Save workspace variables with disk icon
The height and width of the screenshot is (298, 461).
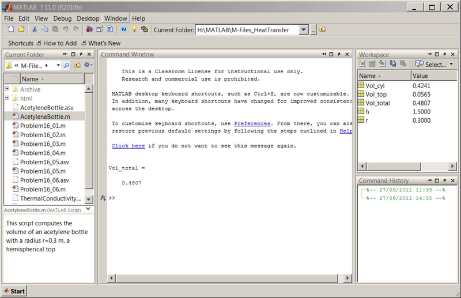click(393, 63)
